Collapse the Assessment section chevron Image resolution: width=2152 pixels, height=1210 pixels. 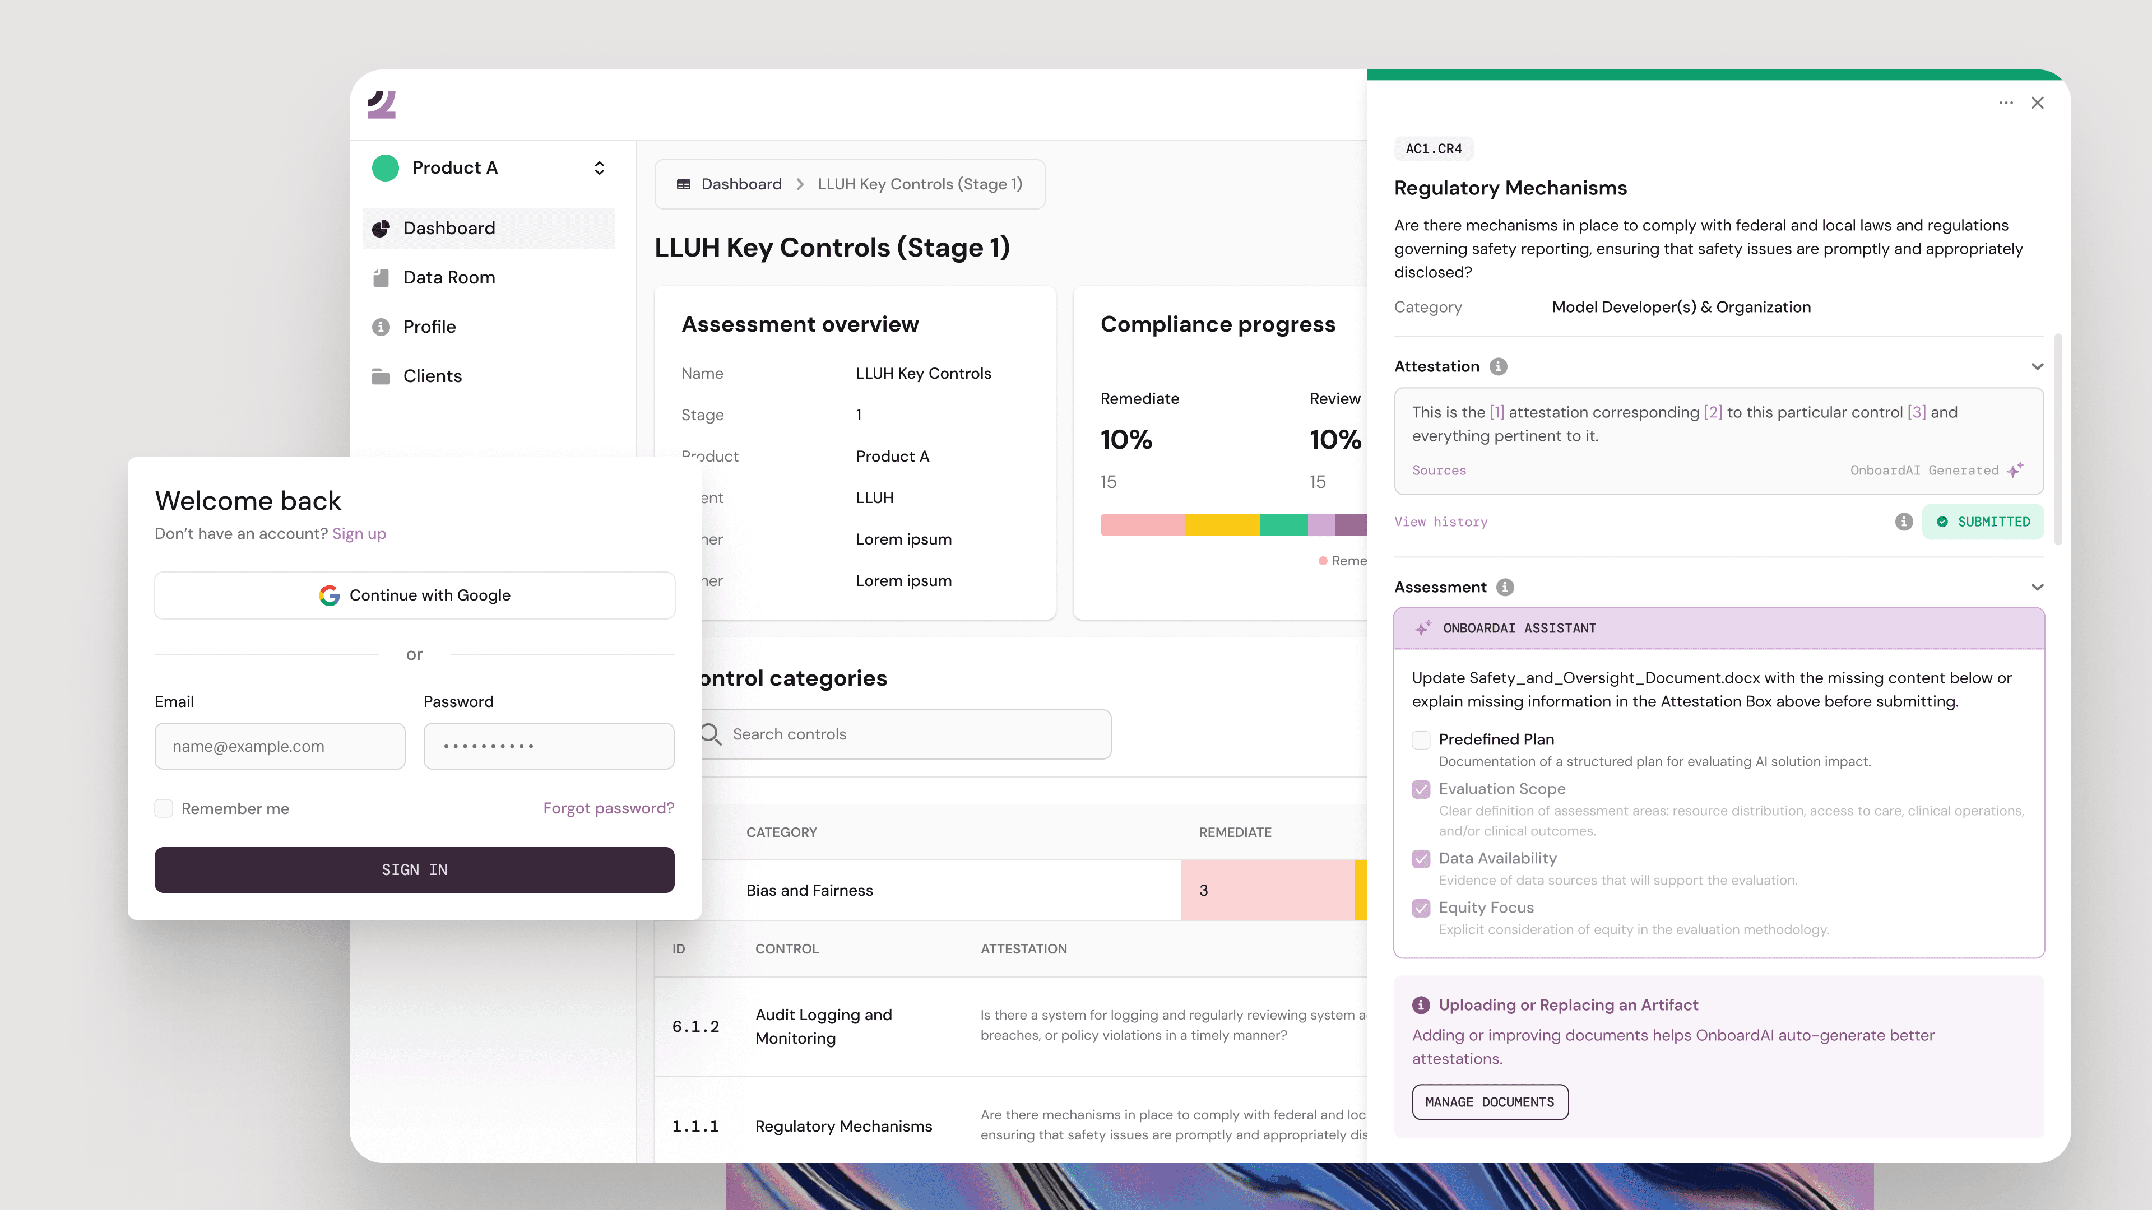pos(2038,587)
